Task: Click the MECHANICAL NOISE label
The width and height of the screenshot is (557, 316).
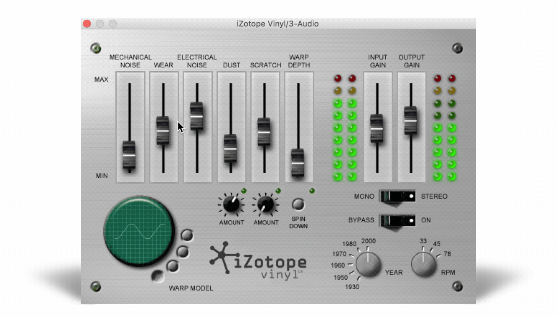Action: (x=131, y=61)
